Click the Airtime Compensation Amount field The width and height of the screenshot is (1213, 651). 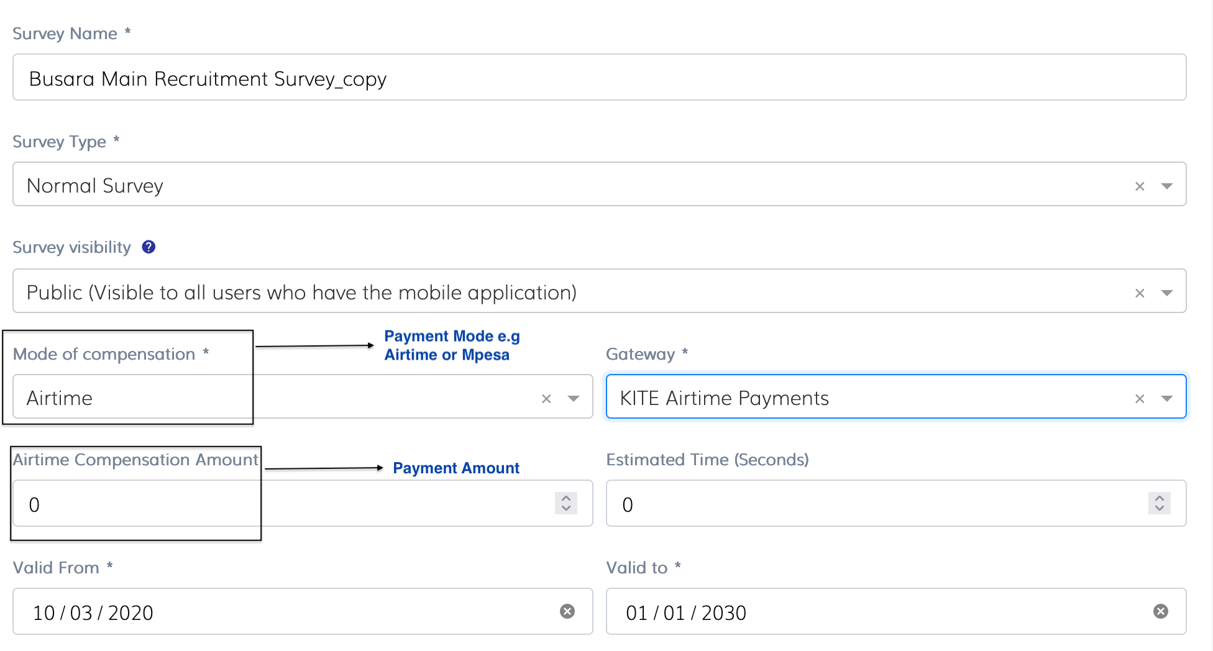tap(249, 504)
